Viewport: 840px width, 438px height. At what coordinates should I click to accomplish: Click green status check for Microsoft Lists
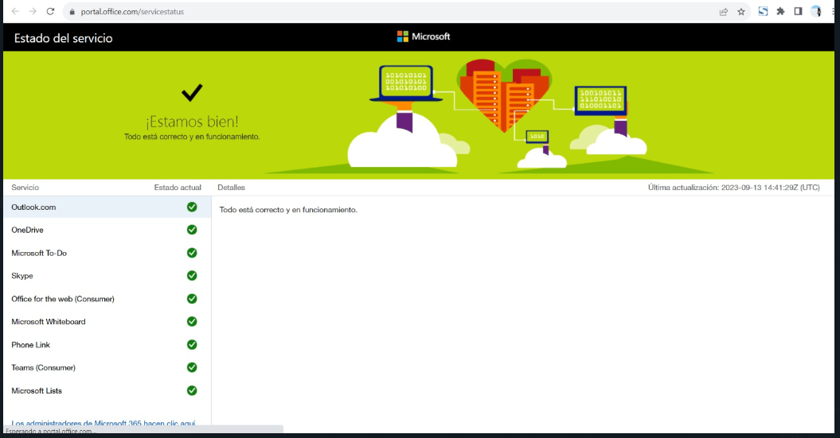pyautogui.click(x=192, y=391)
